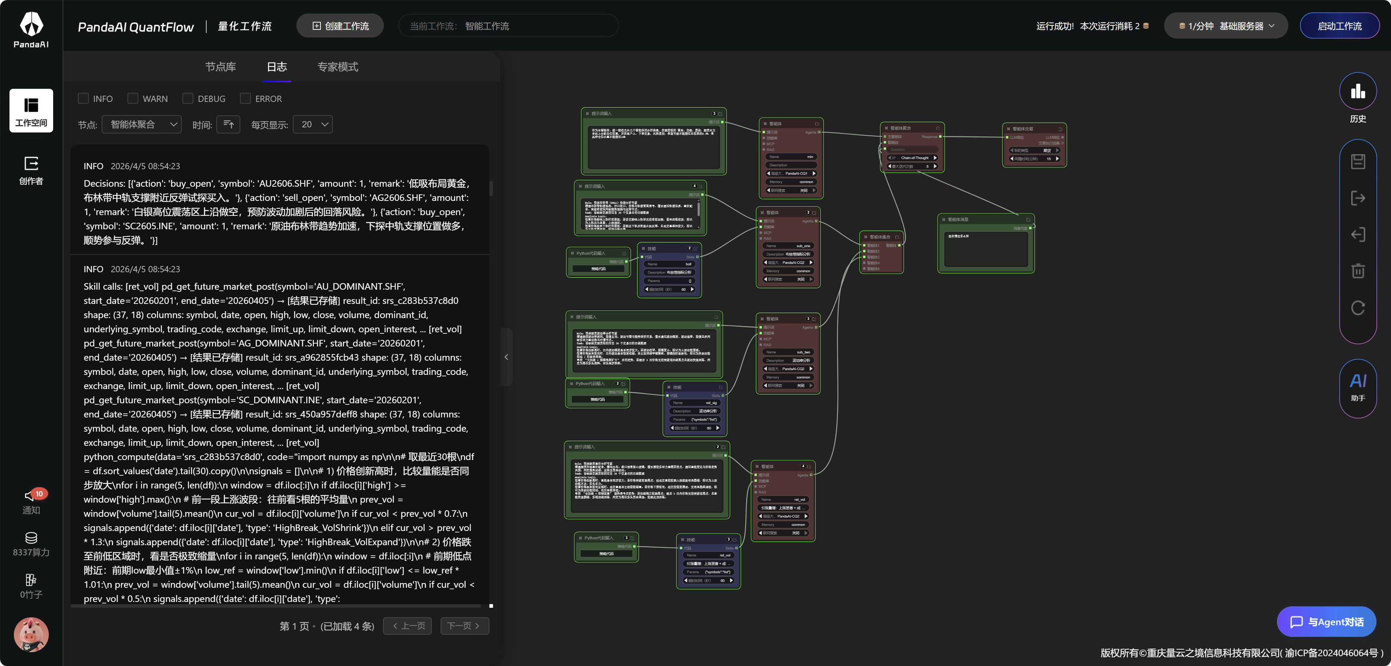Enable the INFO log filter checkbox

pyautogui.click(x=83, y=98)
